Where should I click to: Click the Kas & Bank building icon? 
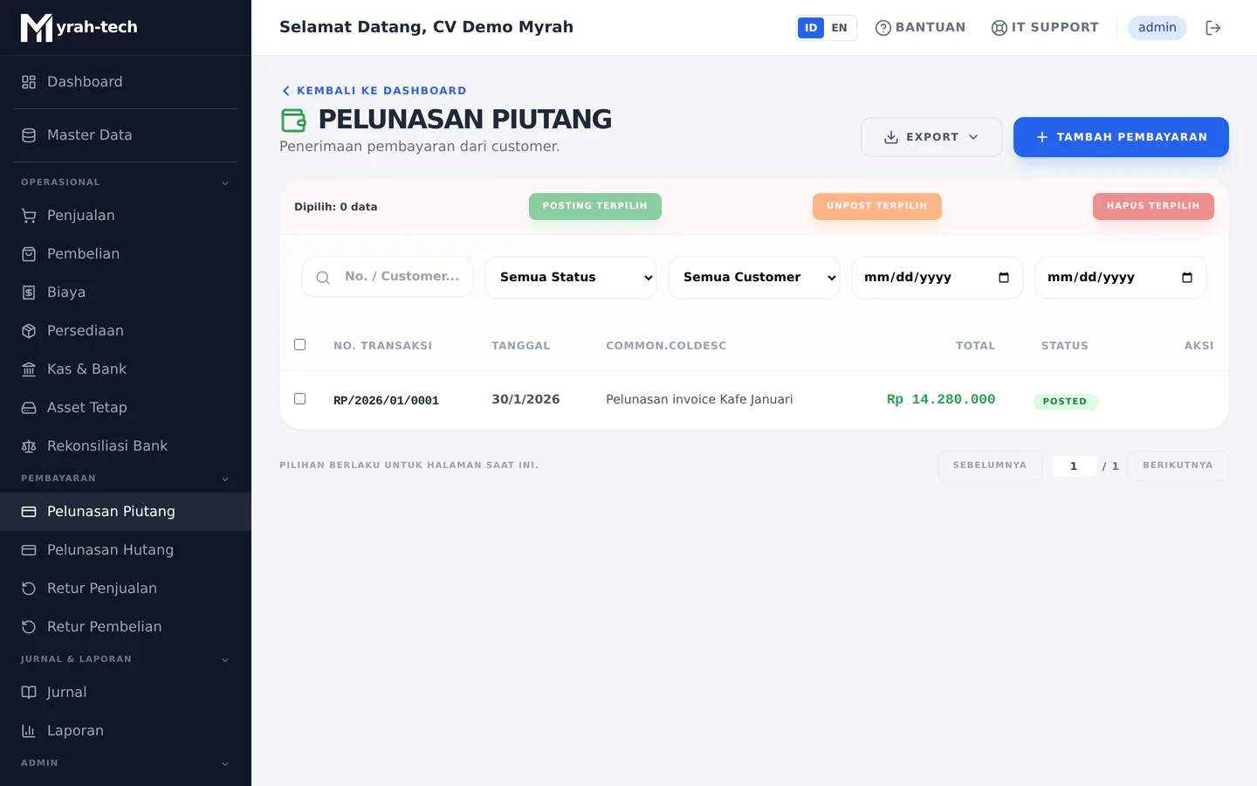pyautogui.click(x=29, y=369)
